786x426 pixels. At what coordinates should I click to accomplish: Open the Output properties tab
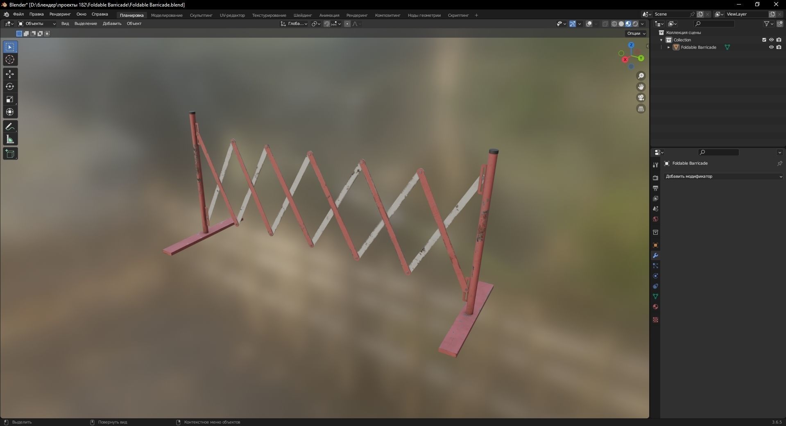pos(655,188)
